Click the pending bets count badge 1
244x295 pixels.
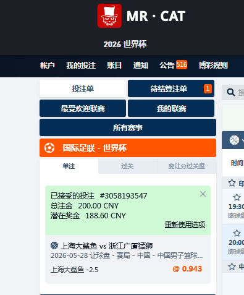click(x=208, y=88)
